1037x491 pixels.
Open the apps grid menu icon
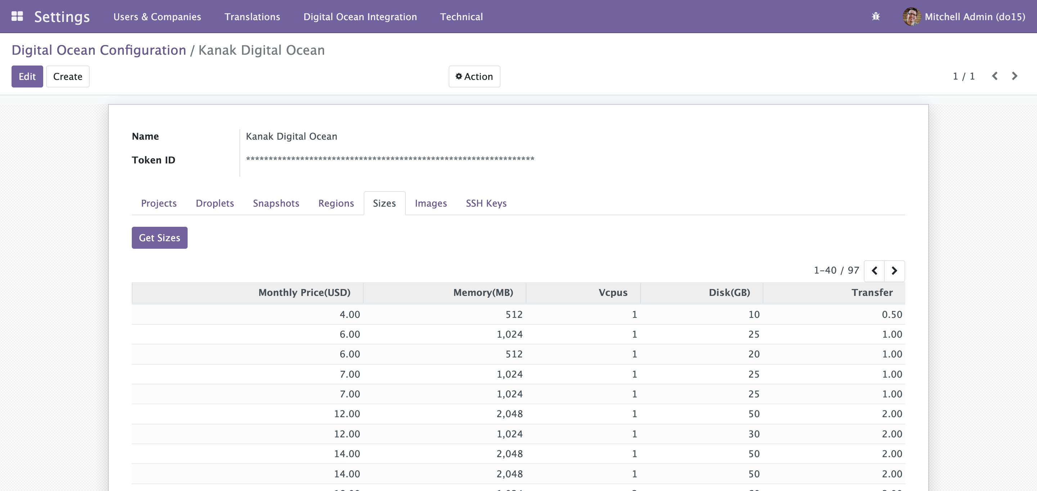(x=17, y=17)
